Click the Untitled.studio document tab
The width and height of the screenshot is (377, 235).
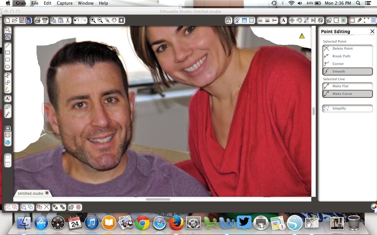[x=30, y=193]
